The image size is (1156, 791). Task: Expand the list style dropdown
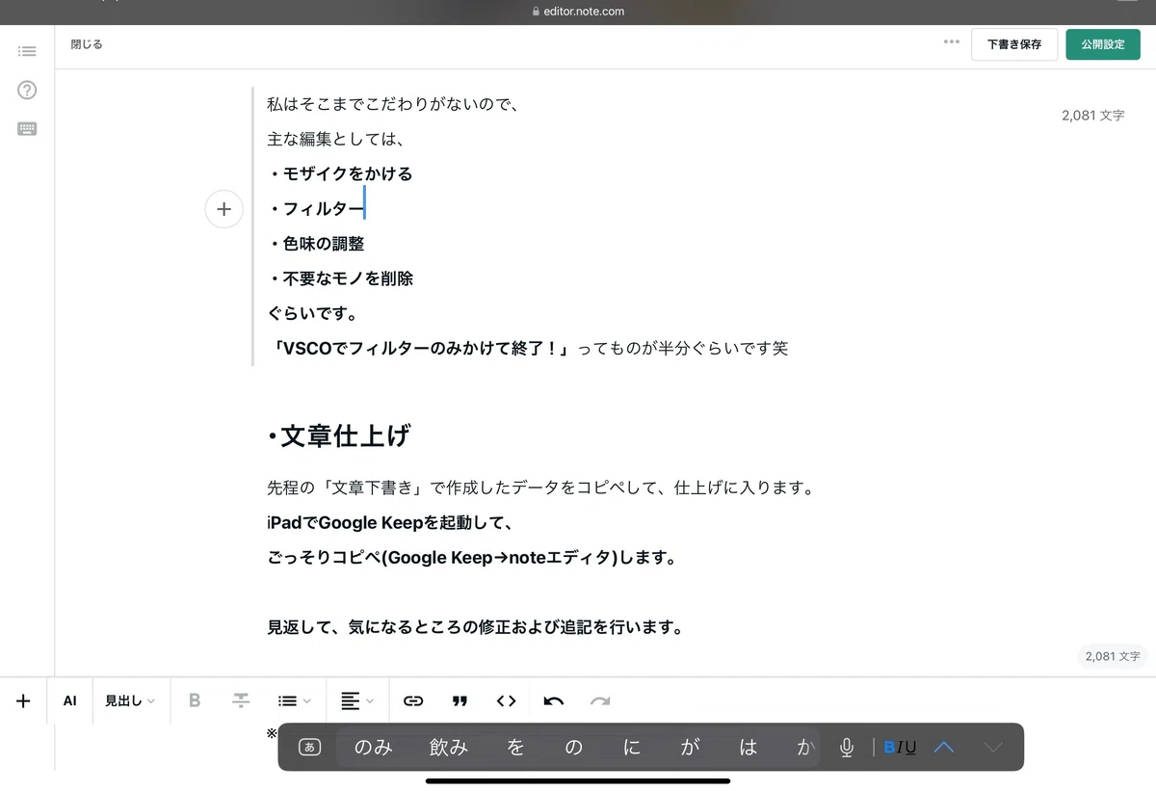[294, 701]
